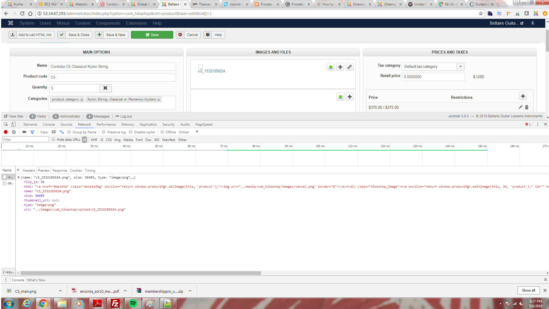Click the green Save button
This screenshot has height=309, width=549.
click(x=152, y=35)
